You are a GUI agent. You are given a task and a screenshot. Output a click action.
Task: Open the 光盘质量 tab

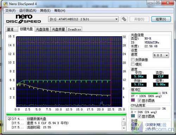coord(58,29)
